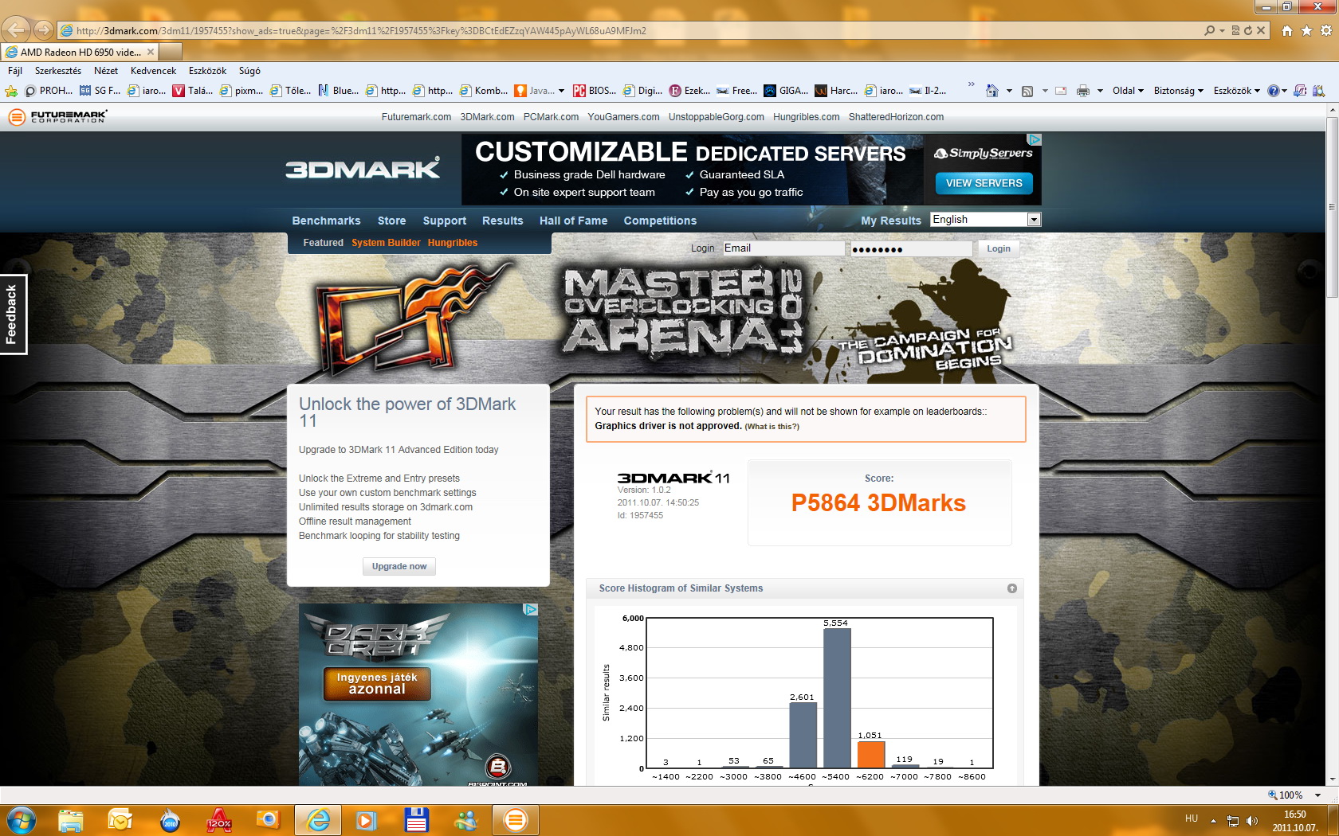The height and width of the screenshot is (836, 1339).
Task: Click the 'What is this?' link
Action: pyautogui.click(x=772, y=427)
